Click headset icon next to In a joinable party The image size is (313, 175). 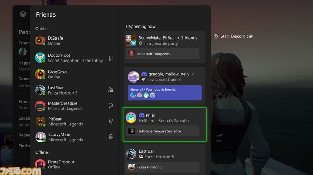tap(141, 43)
